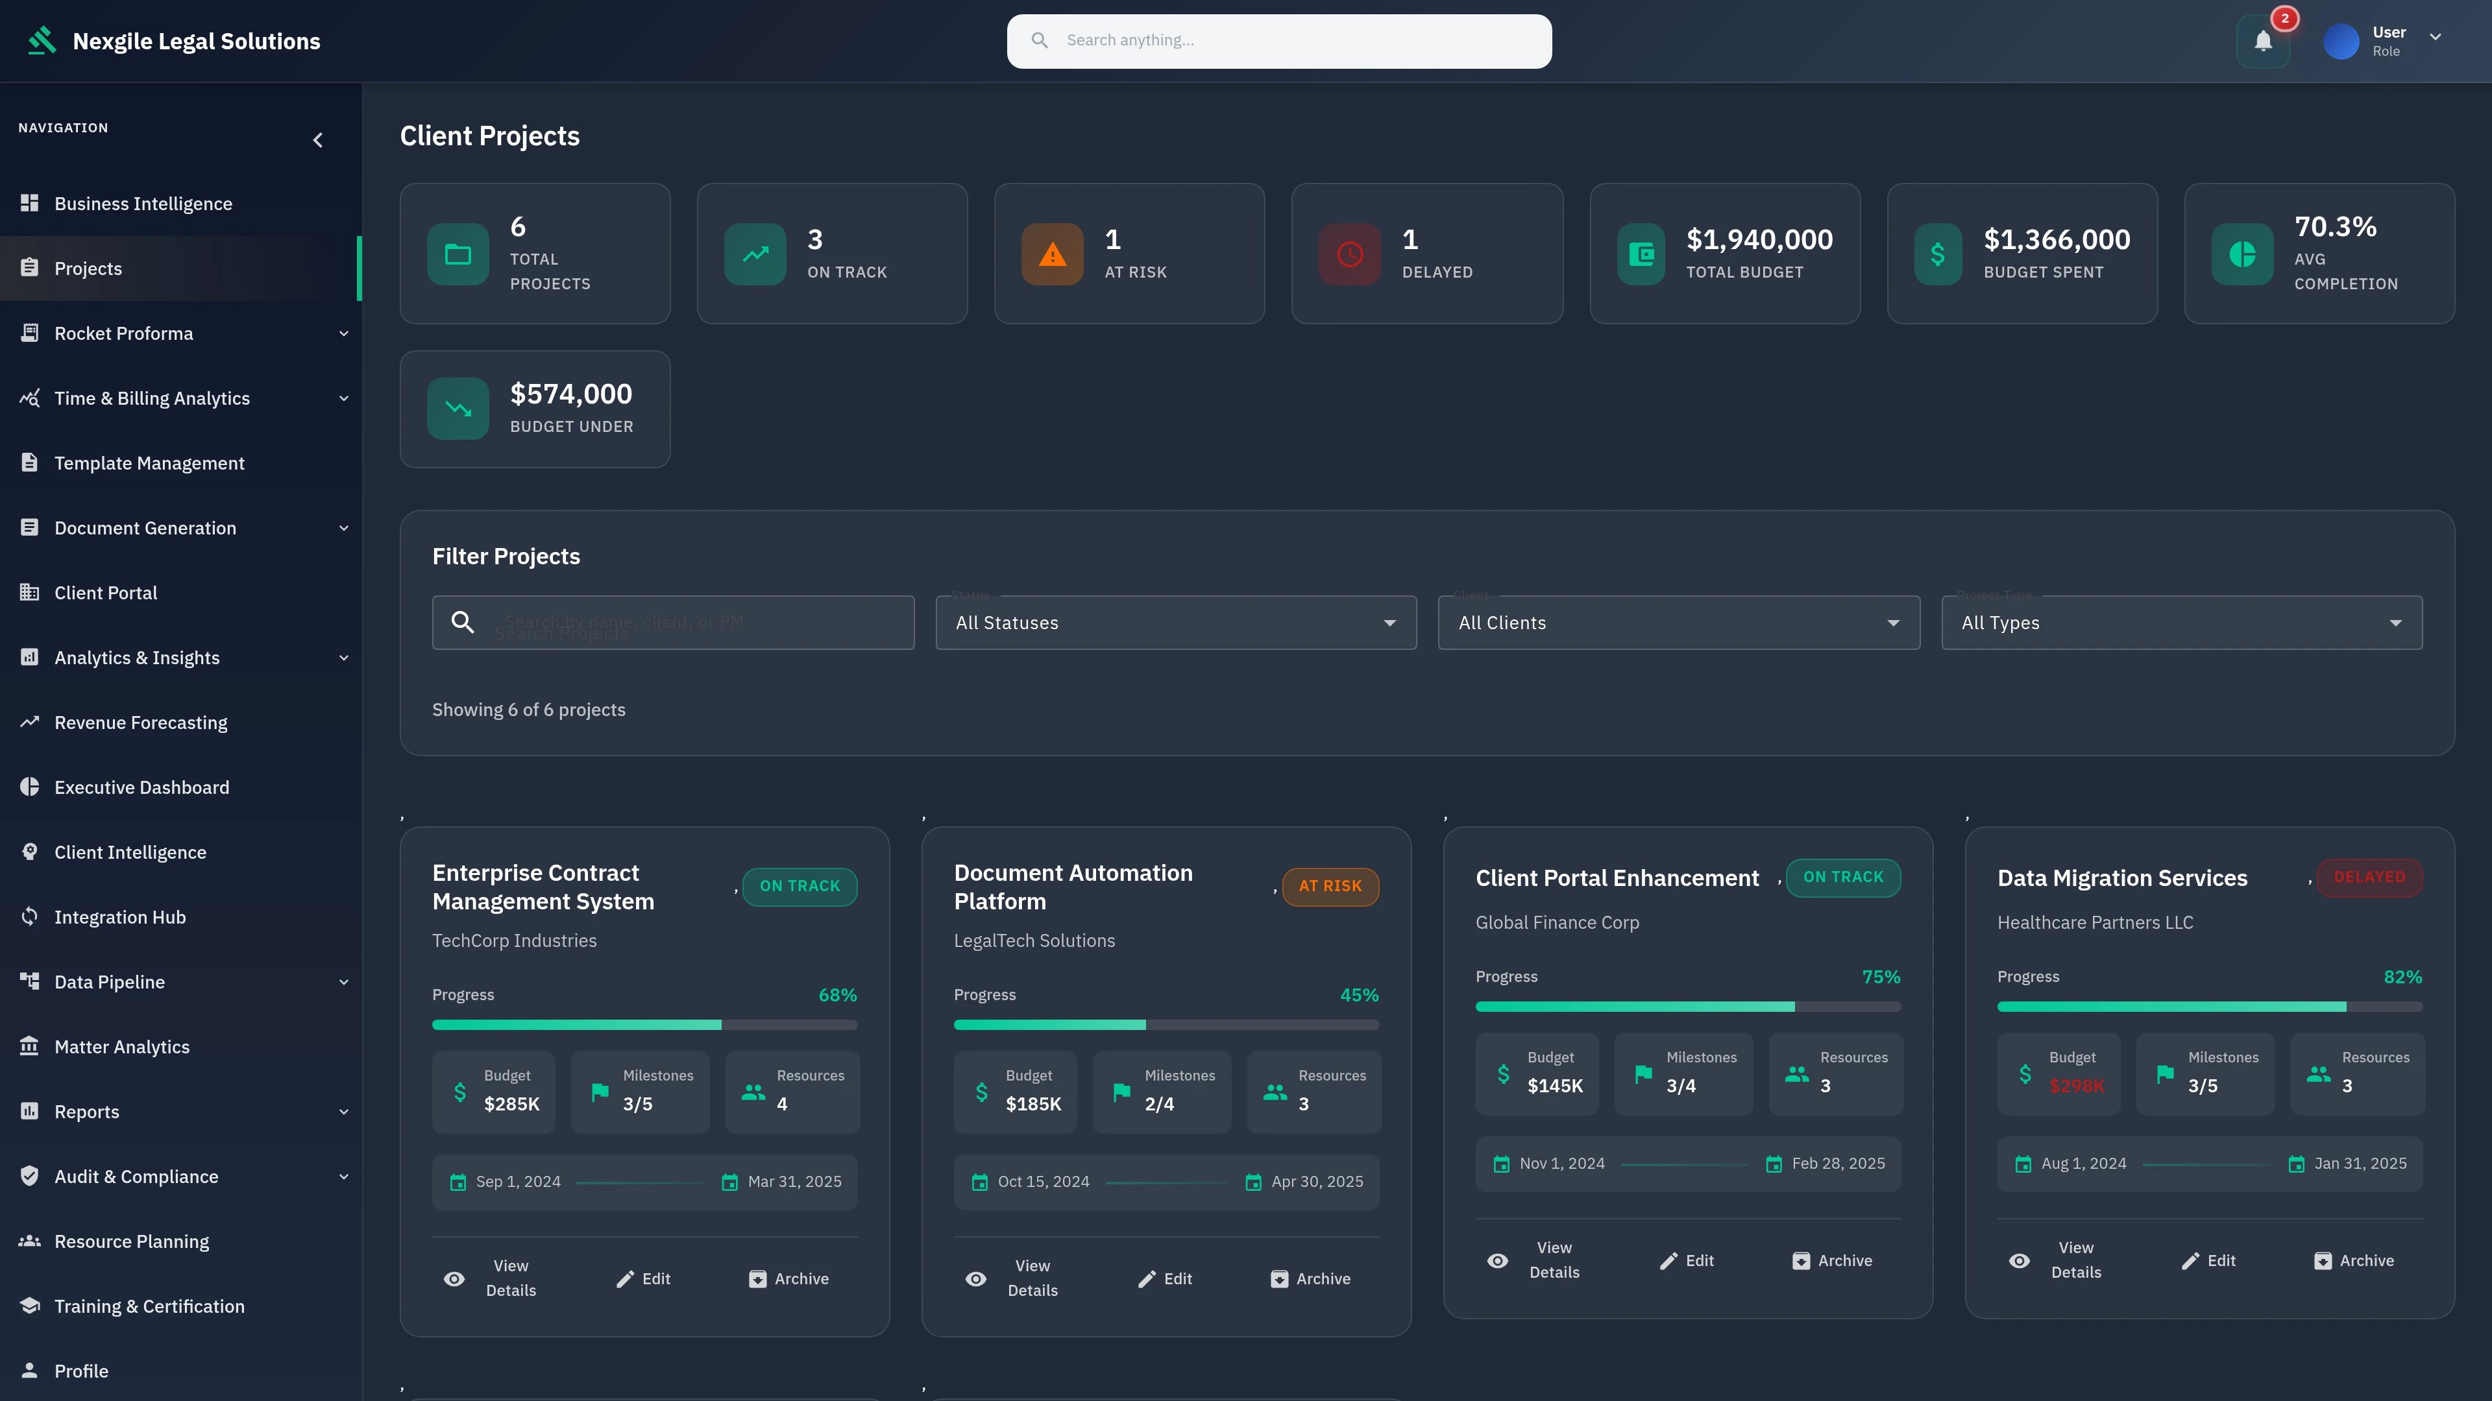Viewport: 2492px width, 1401px height.
Task: Select the Matter Analytics sidebar icon
Action: pyautogui.click(x=29, y=1046)
